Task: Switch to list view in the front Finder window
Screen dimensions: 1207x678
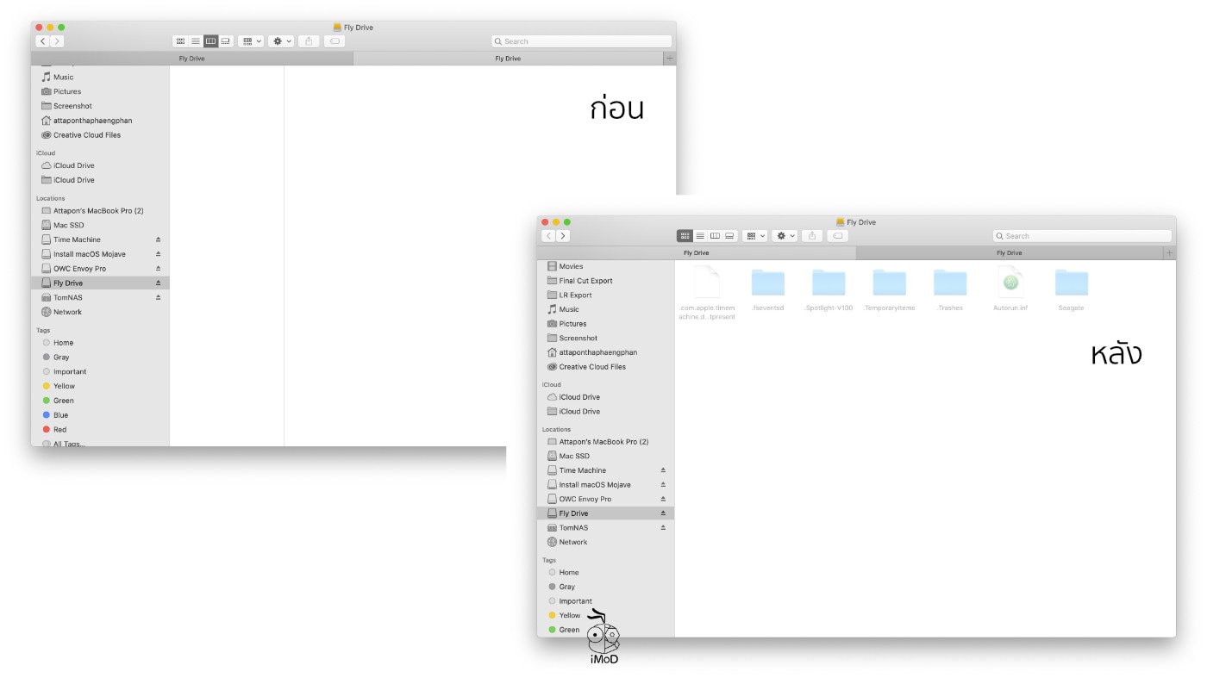Action: (700, 235)
